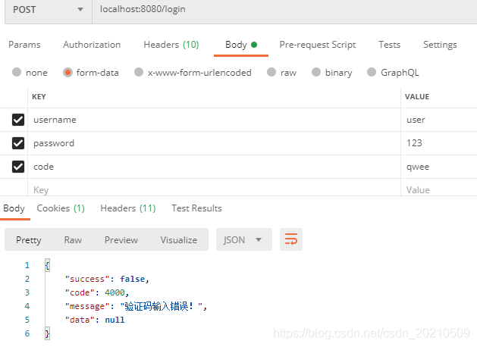
Task: Uncheck the password row checkbox
Action: (x=18, y=143)
